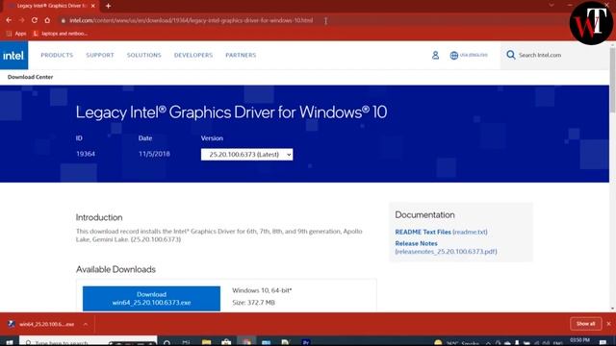The width and height of the screenshot is (616, 346).
Task: Open README Text Files (readme.txt)
Action: (441, 232)
